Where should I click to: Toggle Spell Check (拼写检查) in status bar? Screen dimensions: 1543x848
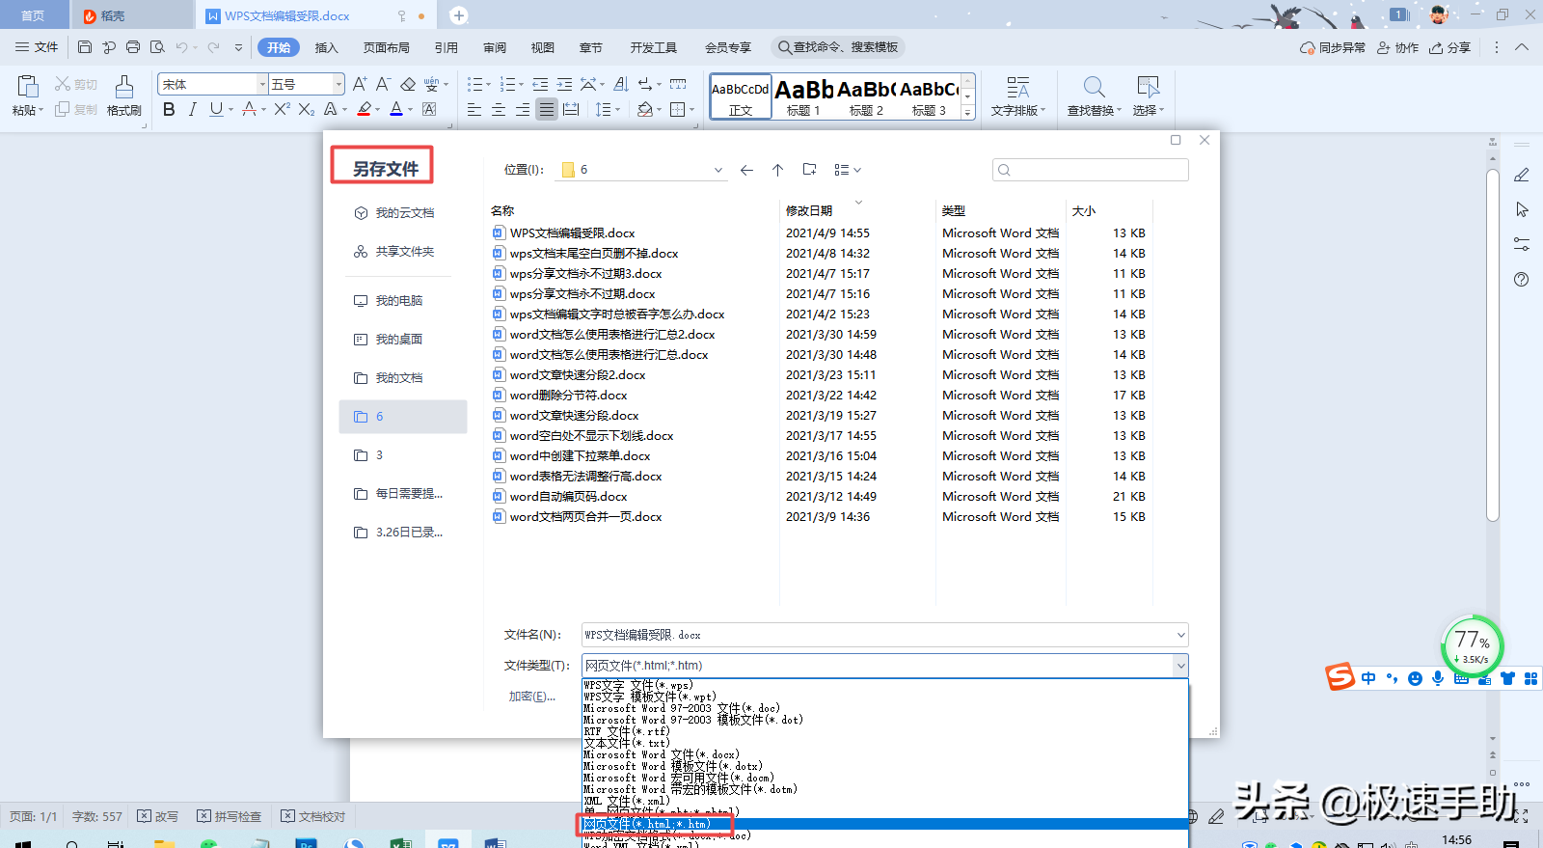pos(230,816)
